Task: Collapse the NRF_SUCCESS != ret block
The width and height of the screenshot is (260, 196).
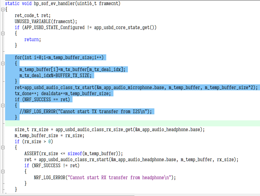Action: click(x=3, y=172)
